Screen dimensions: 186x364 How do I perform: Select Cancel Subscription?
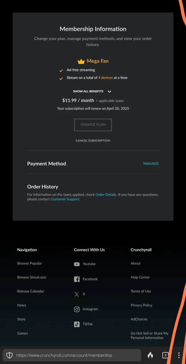93,141
